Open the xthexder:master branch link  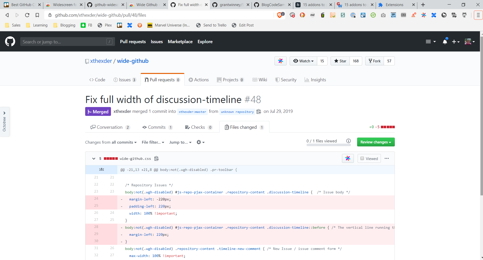click(192, 112)
